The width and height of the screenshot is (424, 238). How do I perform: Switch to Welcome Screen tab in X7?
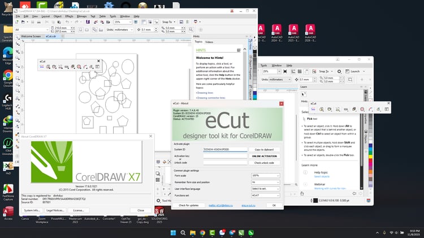click(x=31, y=36)
